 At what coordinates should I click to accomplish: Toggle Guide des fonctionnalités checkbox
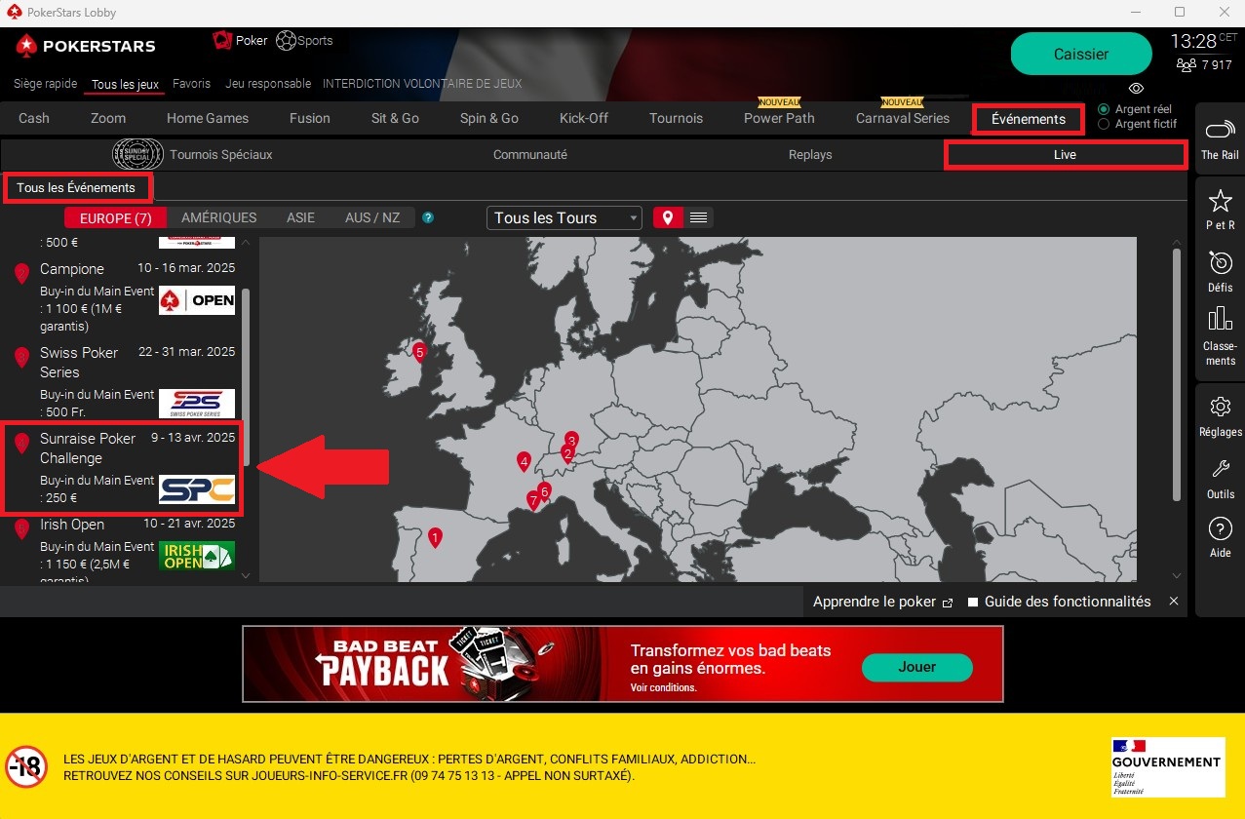(x=973, y=603)
